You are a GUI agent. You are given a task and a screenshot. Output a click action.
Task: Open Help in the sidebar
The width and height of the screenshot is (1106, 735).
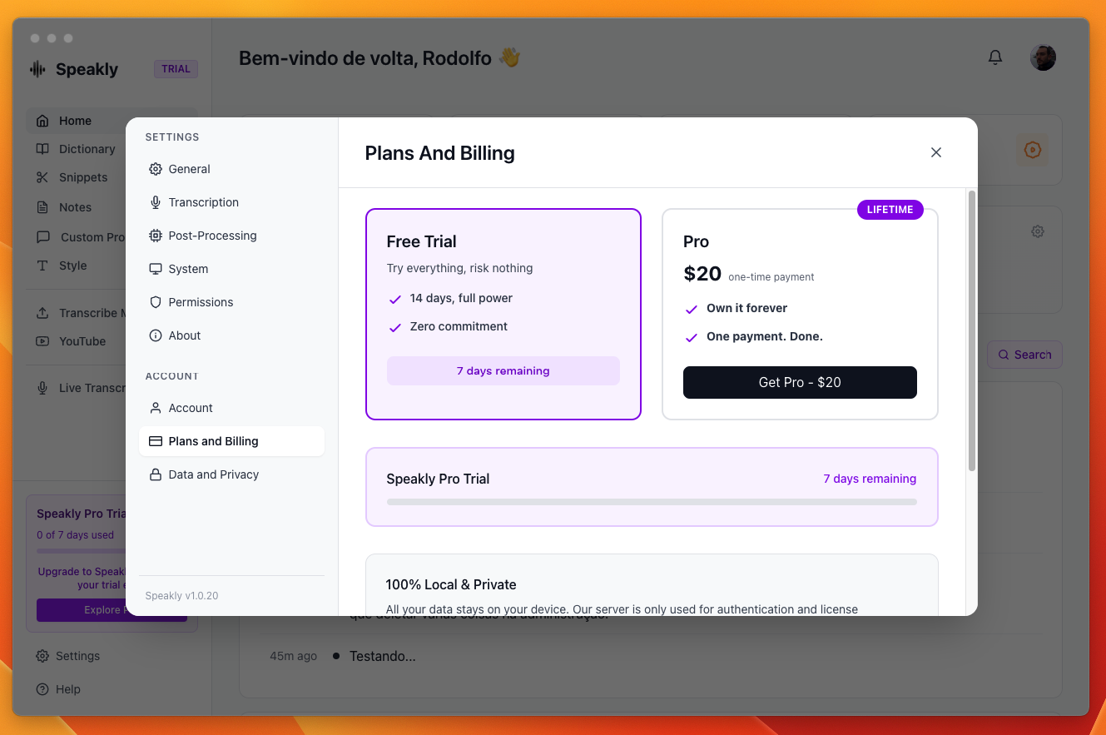pyautogui.click(x=67, y=689)
